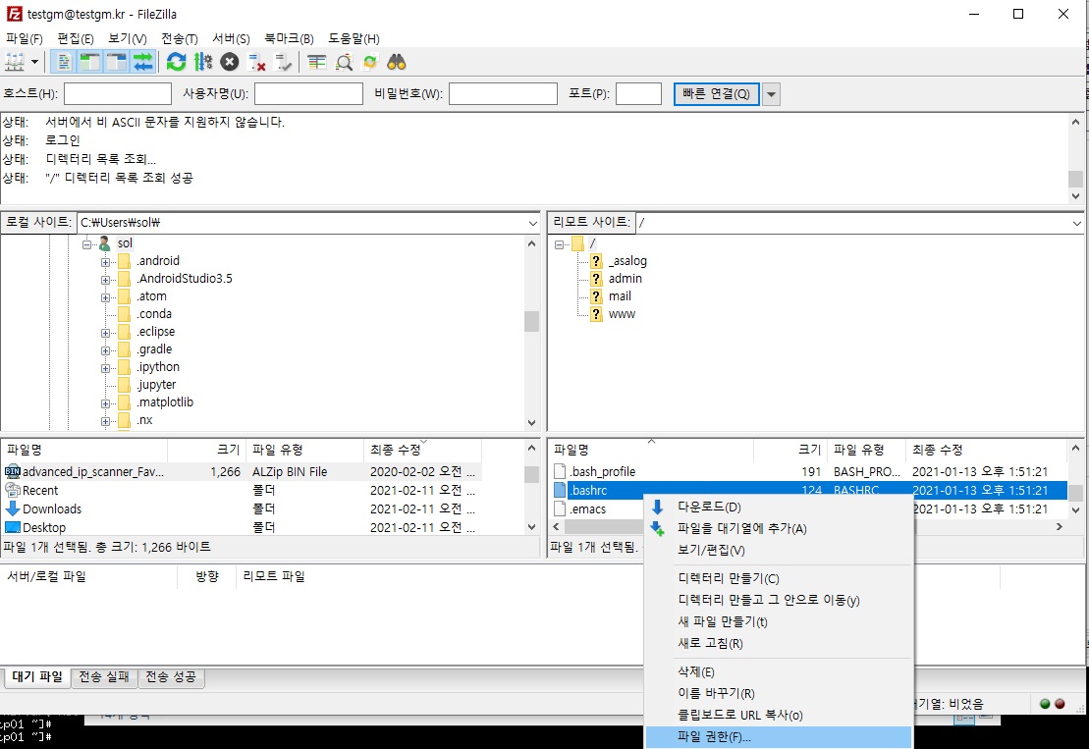Toggle local directory tree display

(x=90, y=62)
